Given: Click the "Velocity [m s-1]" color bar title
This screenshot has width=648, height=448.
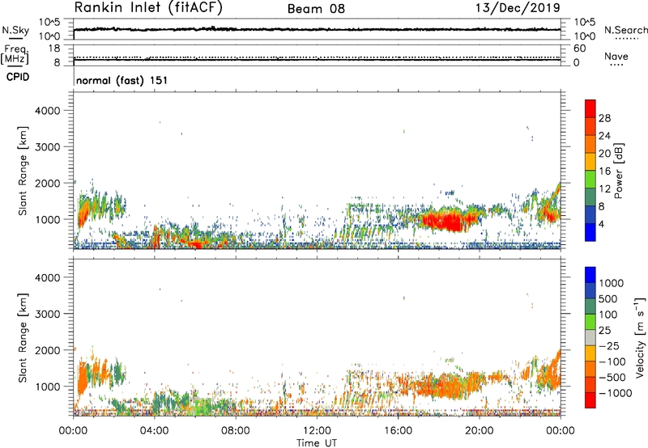Looking at the screenshot, I should [x=640, y=337].
